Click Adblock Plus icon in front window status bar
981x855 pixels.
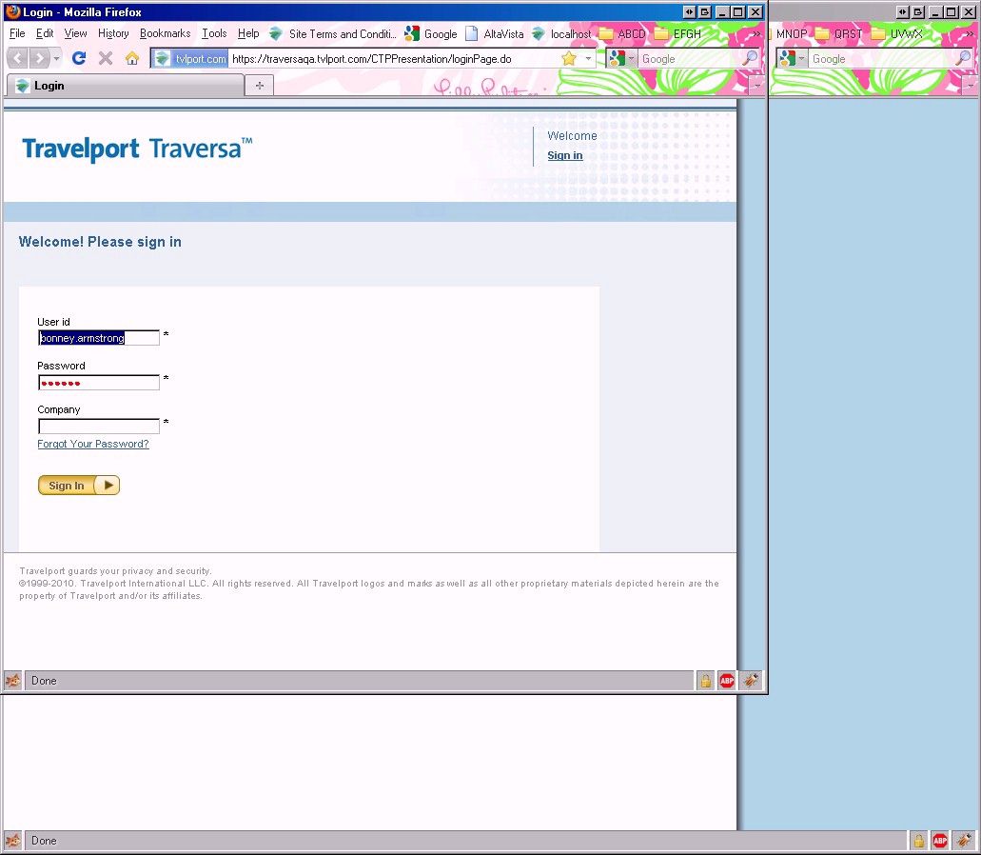727,681
